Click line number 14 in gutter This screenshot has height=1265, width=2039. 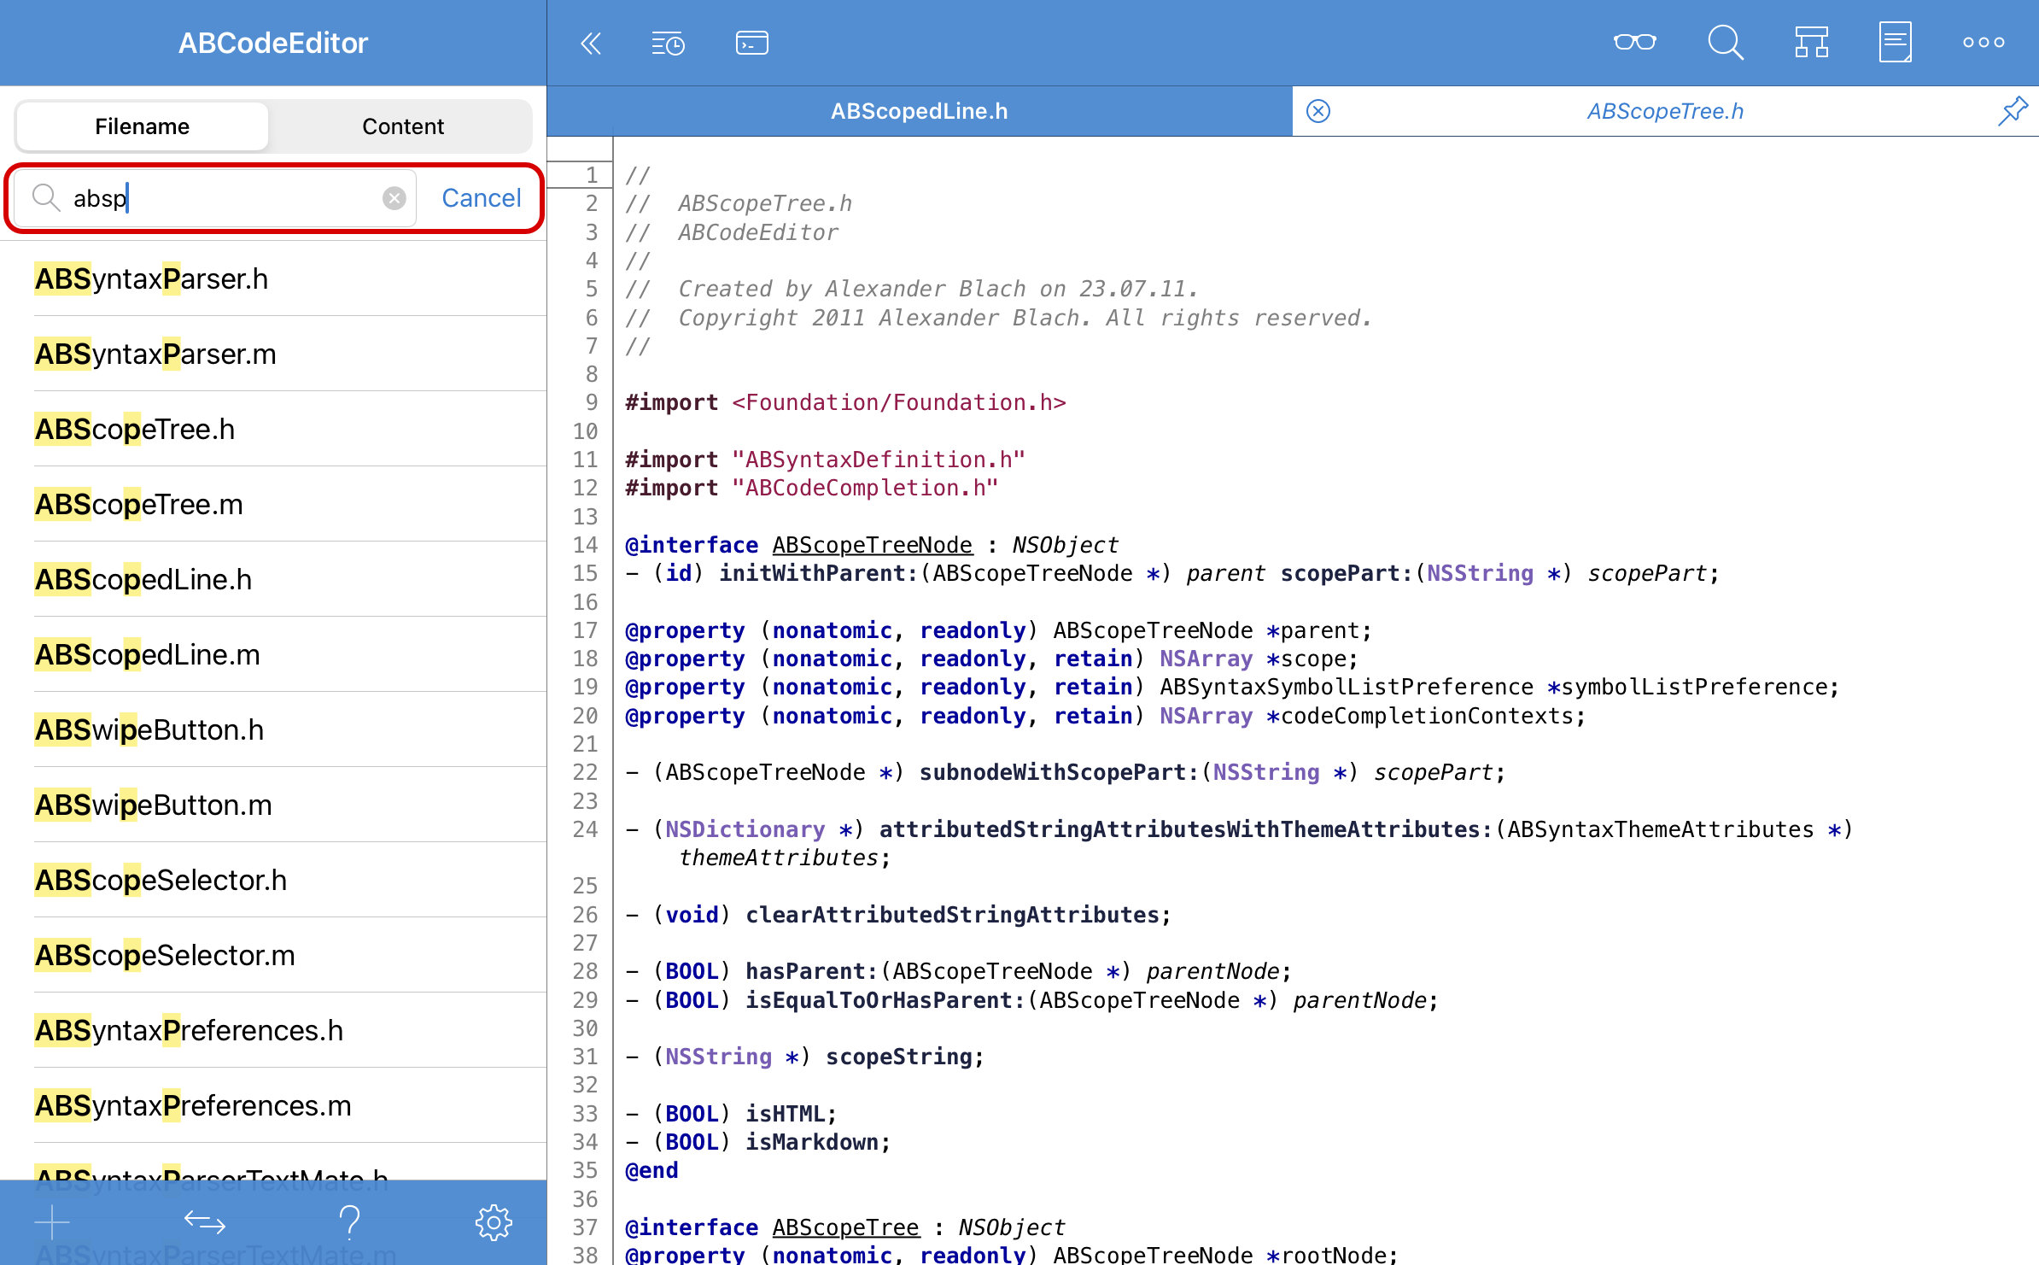click(585, 545)
